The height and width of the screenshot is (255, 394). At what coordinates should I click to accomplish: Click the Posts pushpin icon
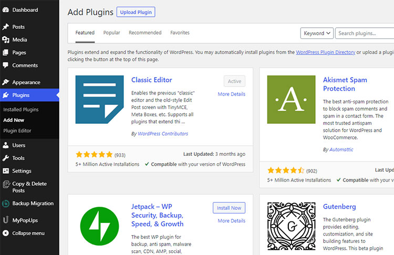pyautogui.click(x=6, y=27)
